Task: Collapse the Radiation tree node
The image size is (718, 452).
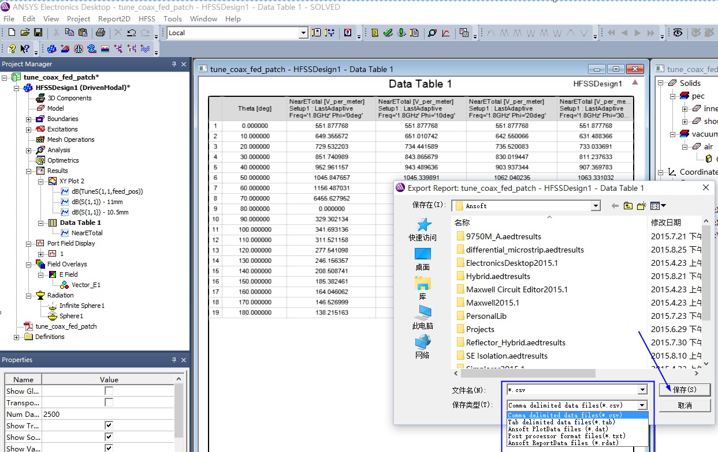Action: click(x=29, y=295)
